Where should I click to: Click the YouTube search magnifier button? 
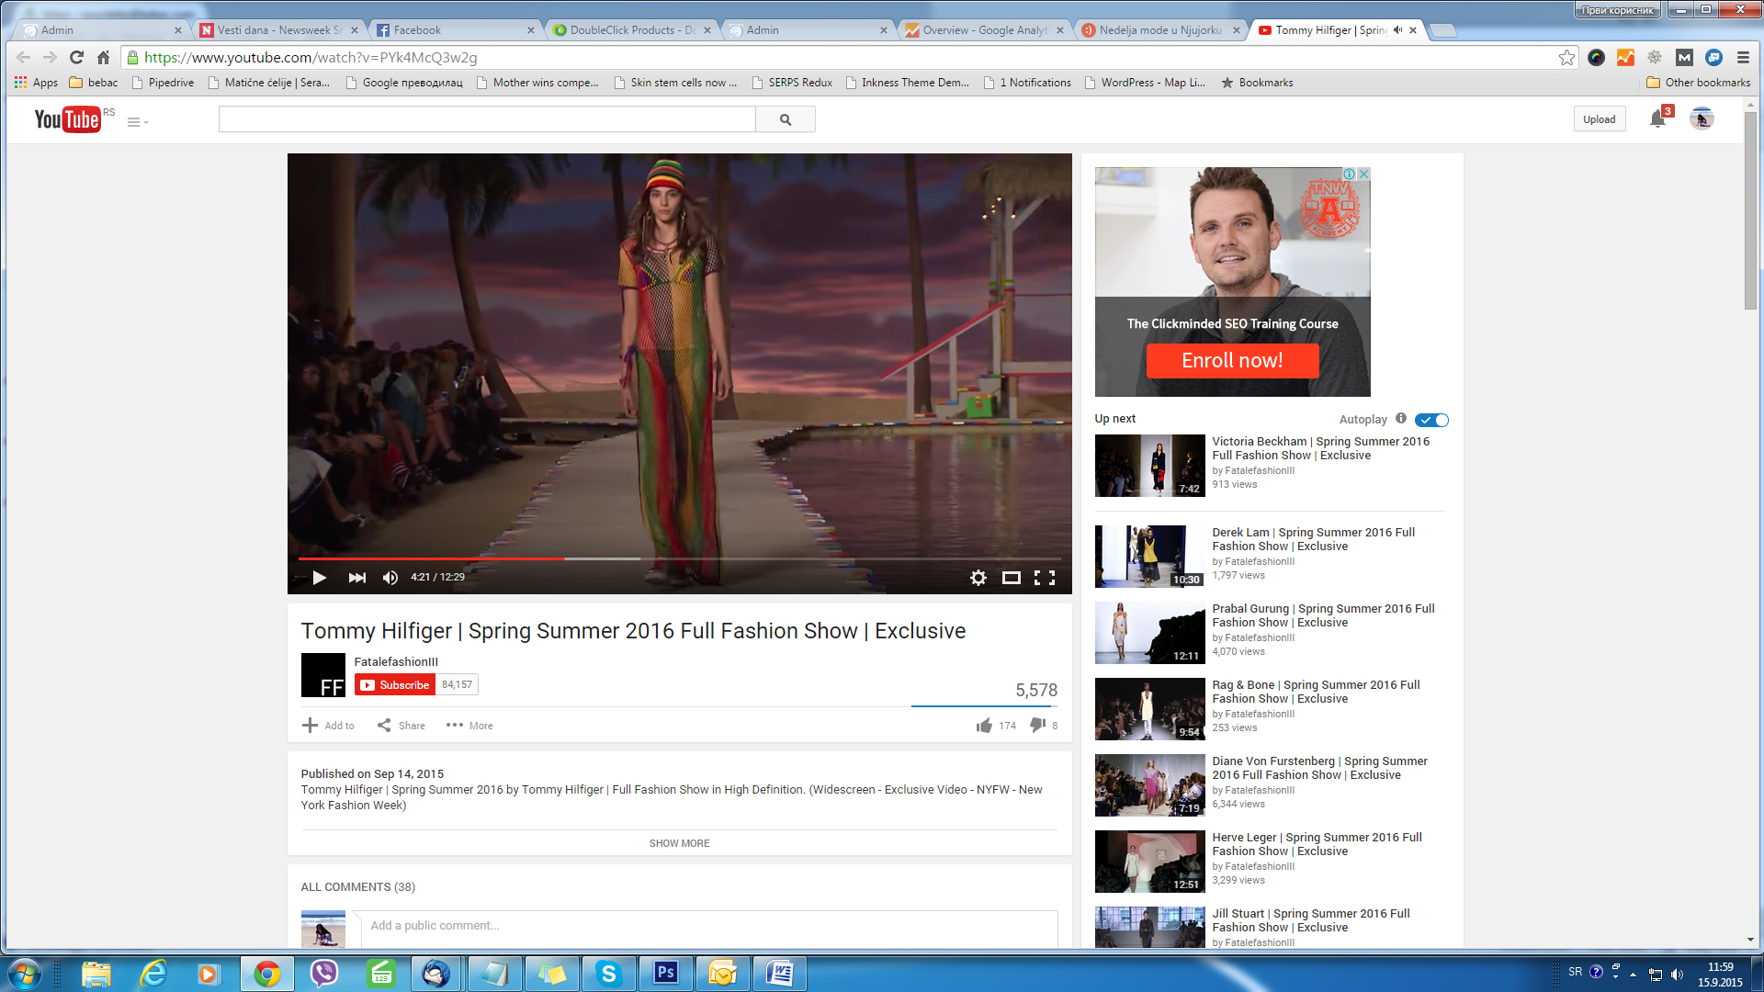pos(785,119)
